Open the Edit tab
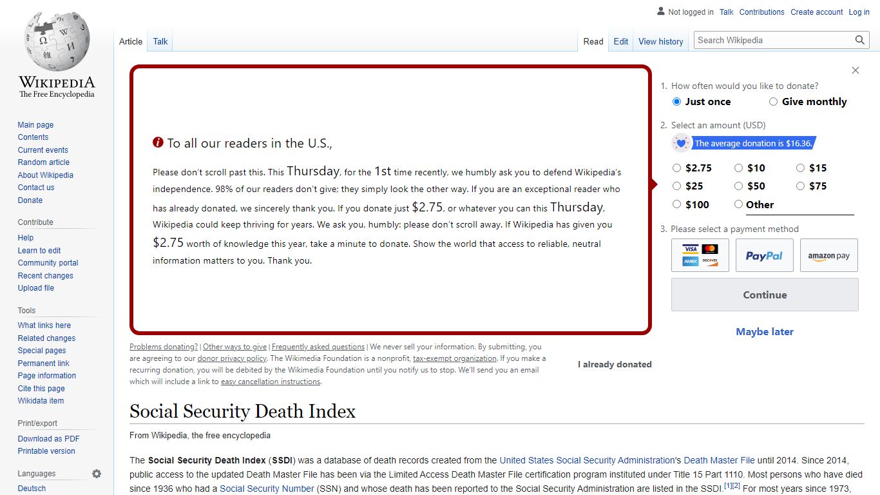 tap(621, 41)
